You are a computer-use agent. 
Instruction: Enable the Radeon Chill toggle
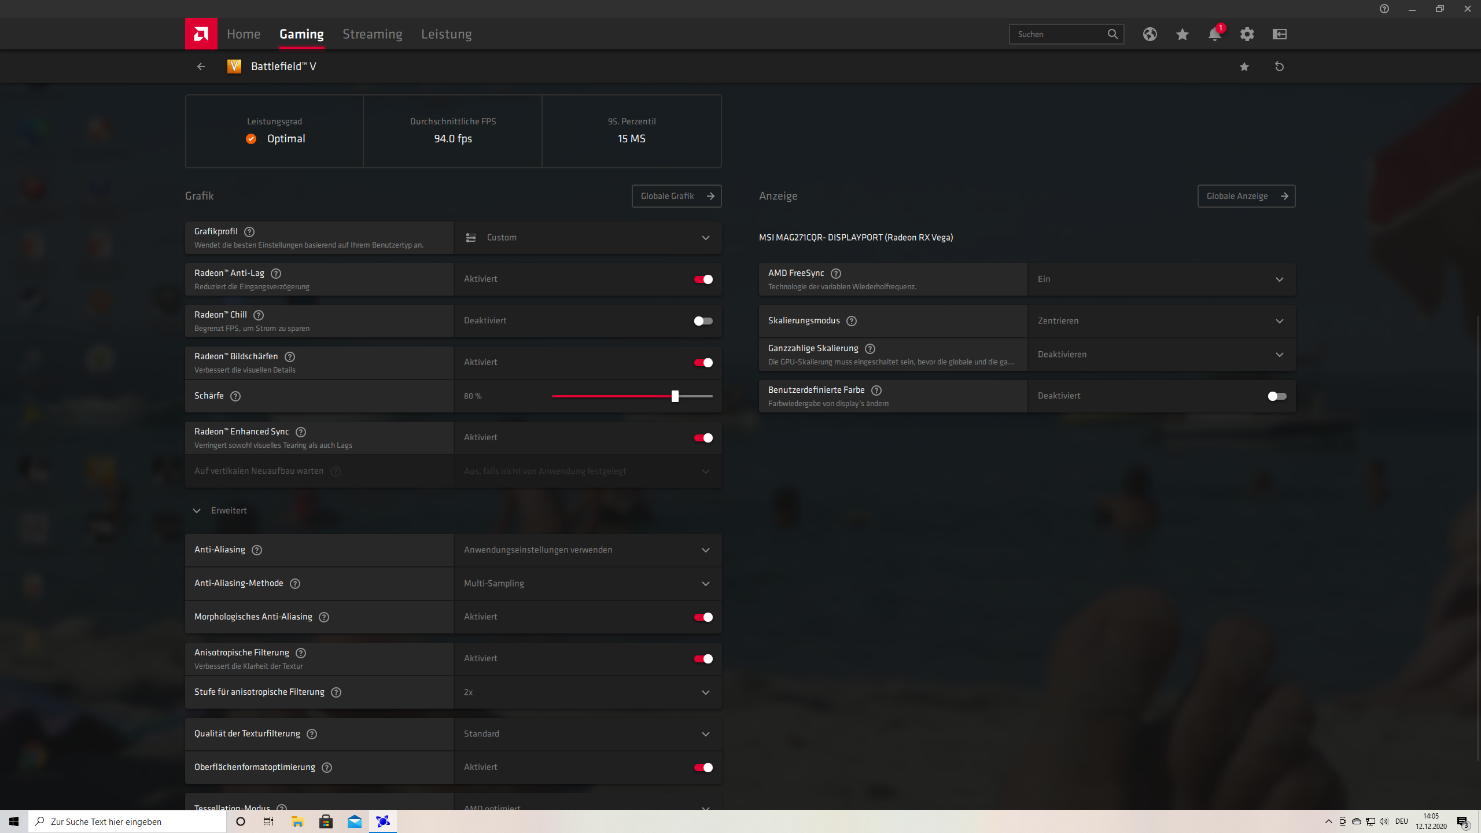point(703,321)
